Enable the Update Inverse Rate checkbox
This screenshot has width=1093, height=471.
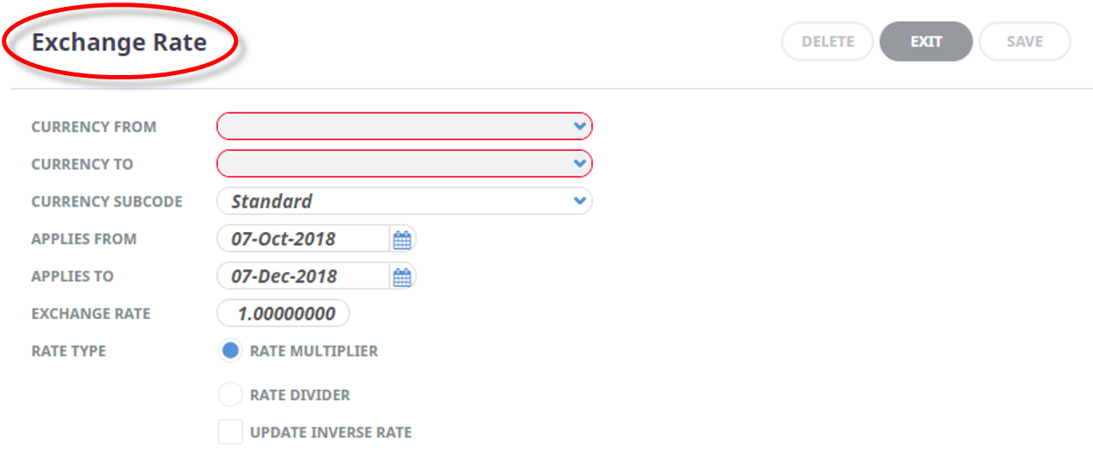pos(231,432)
